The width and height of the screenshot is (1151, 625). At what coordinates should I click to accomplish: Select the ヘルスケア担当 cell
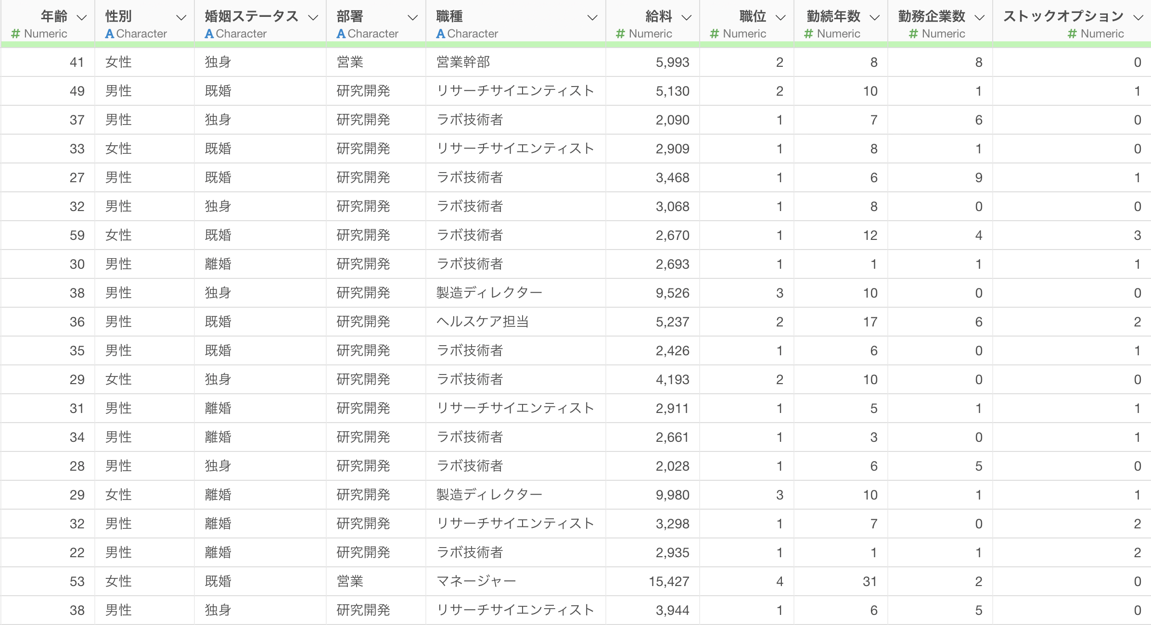pos(482,322)
